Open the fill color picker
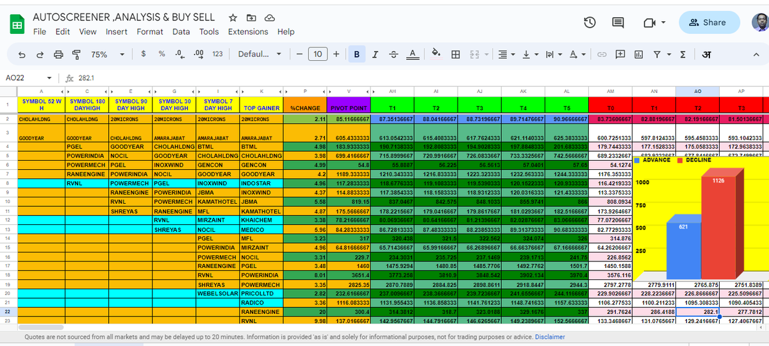The image size is (769, 346). pyautogui.click(x=436, y=54)
